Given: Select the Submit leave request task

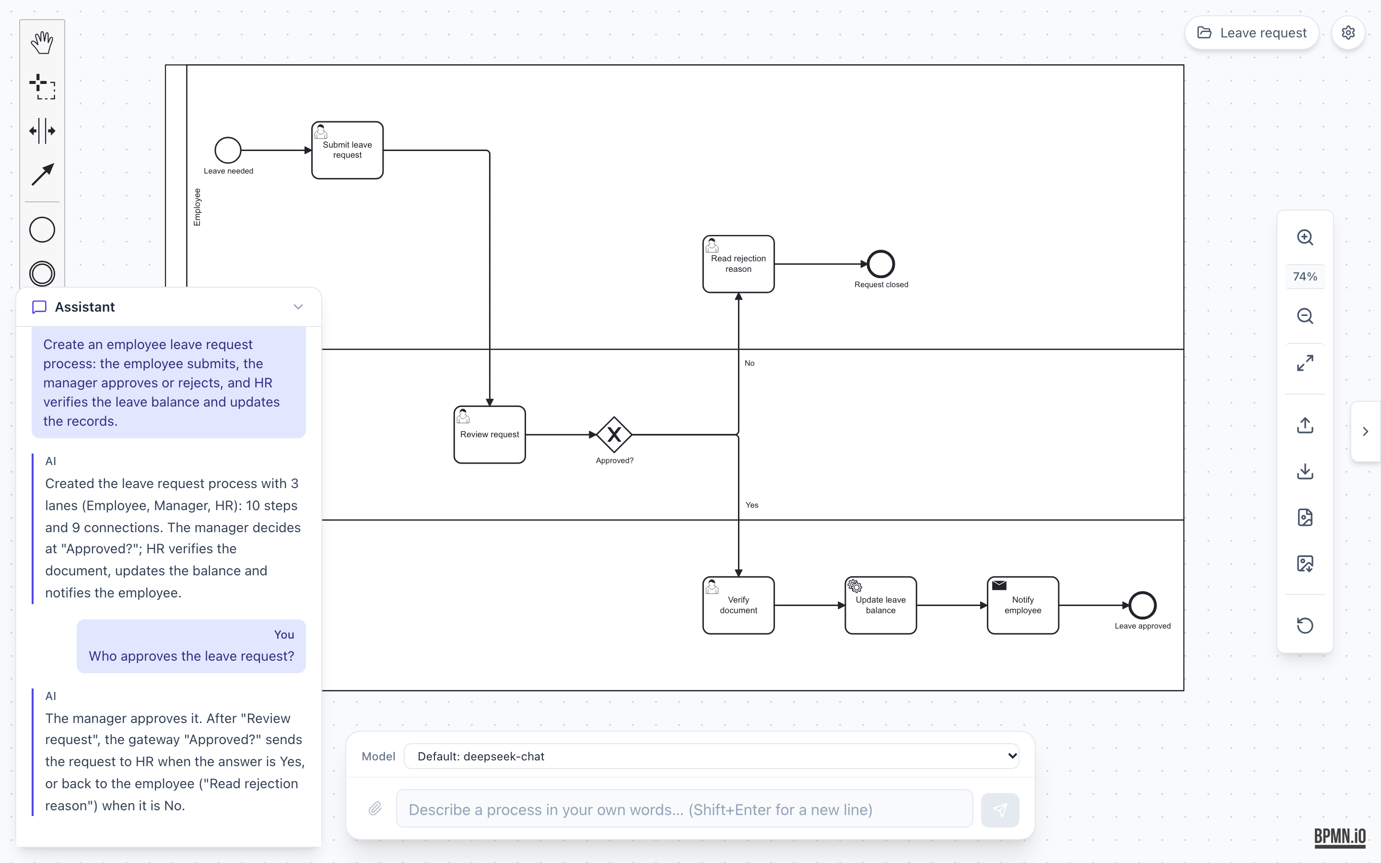Looking at the screenshot, I should tap(347, 150).
